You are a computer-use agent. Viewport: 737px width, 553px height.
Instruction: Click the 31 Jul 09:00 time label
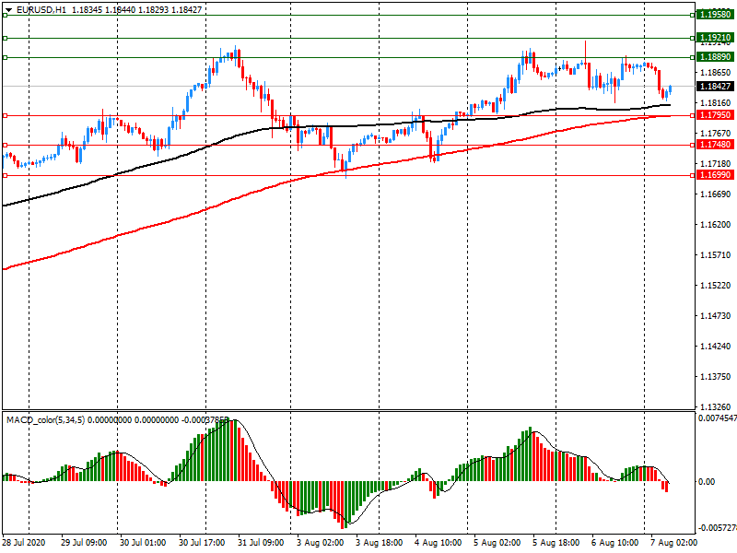pyautogui.click(x=261, y=542)
